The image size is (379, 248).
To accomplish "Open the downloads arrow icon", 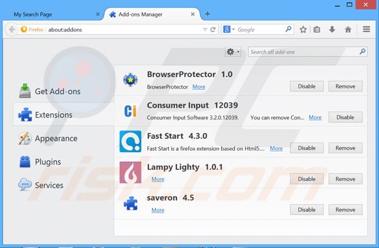I will [332, 30].
